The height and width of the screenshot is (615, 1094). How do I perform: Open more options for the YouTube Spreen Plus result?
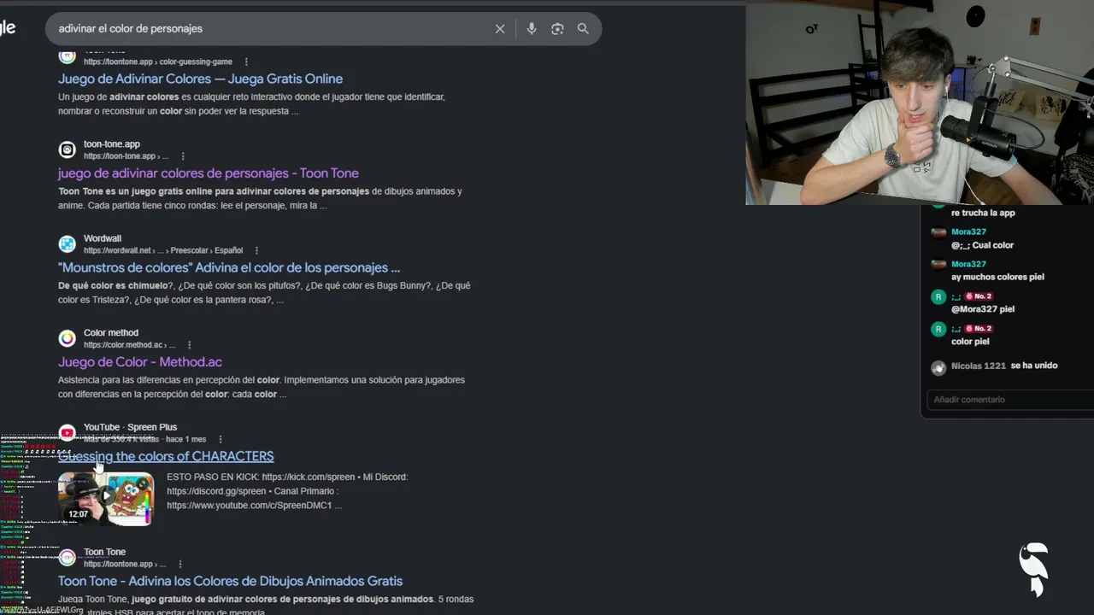coord(221,439)
